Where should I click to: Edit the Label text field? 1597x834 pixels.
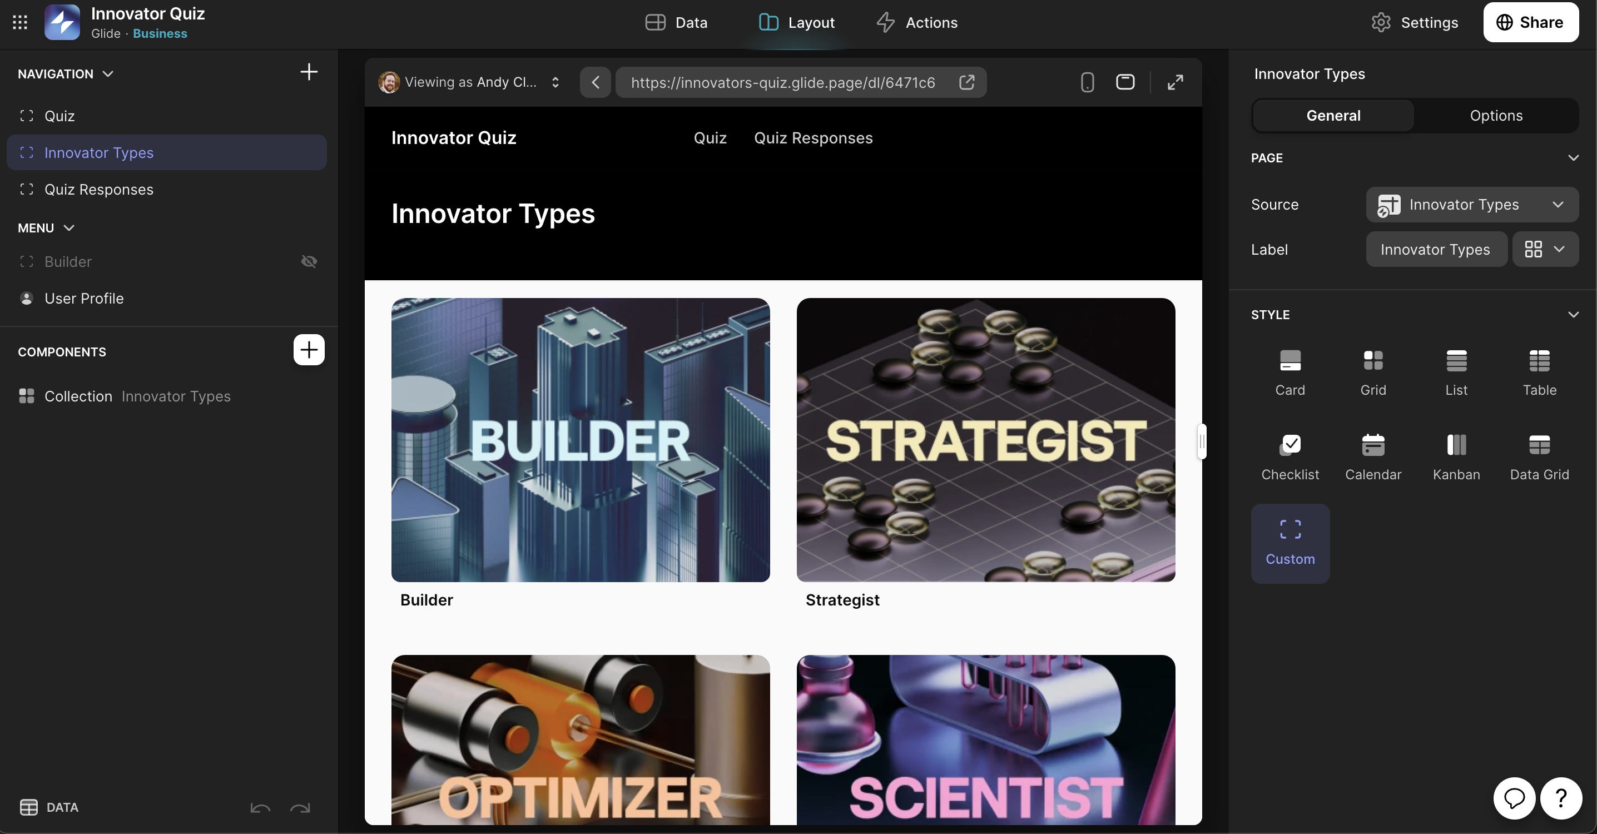(x=1436, y=249)
